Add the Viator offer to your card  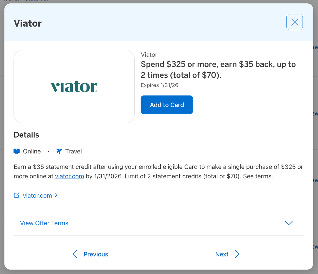click(x=167, y=105)
